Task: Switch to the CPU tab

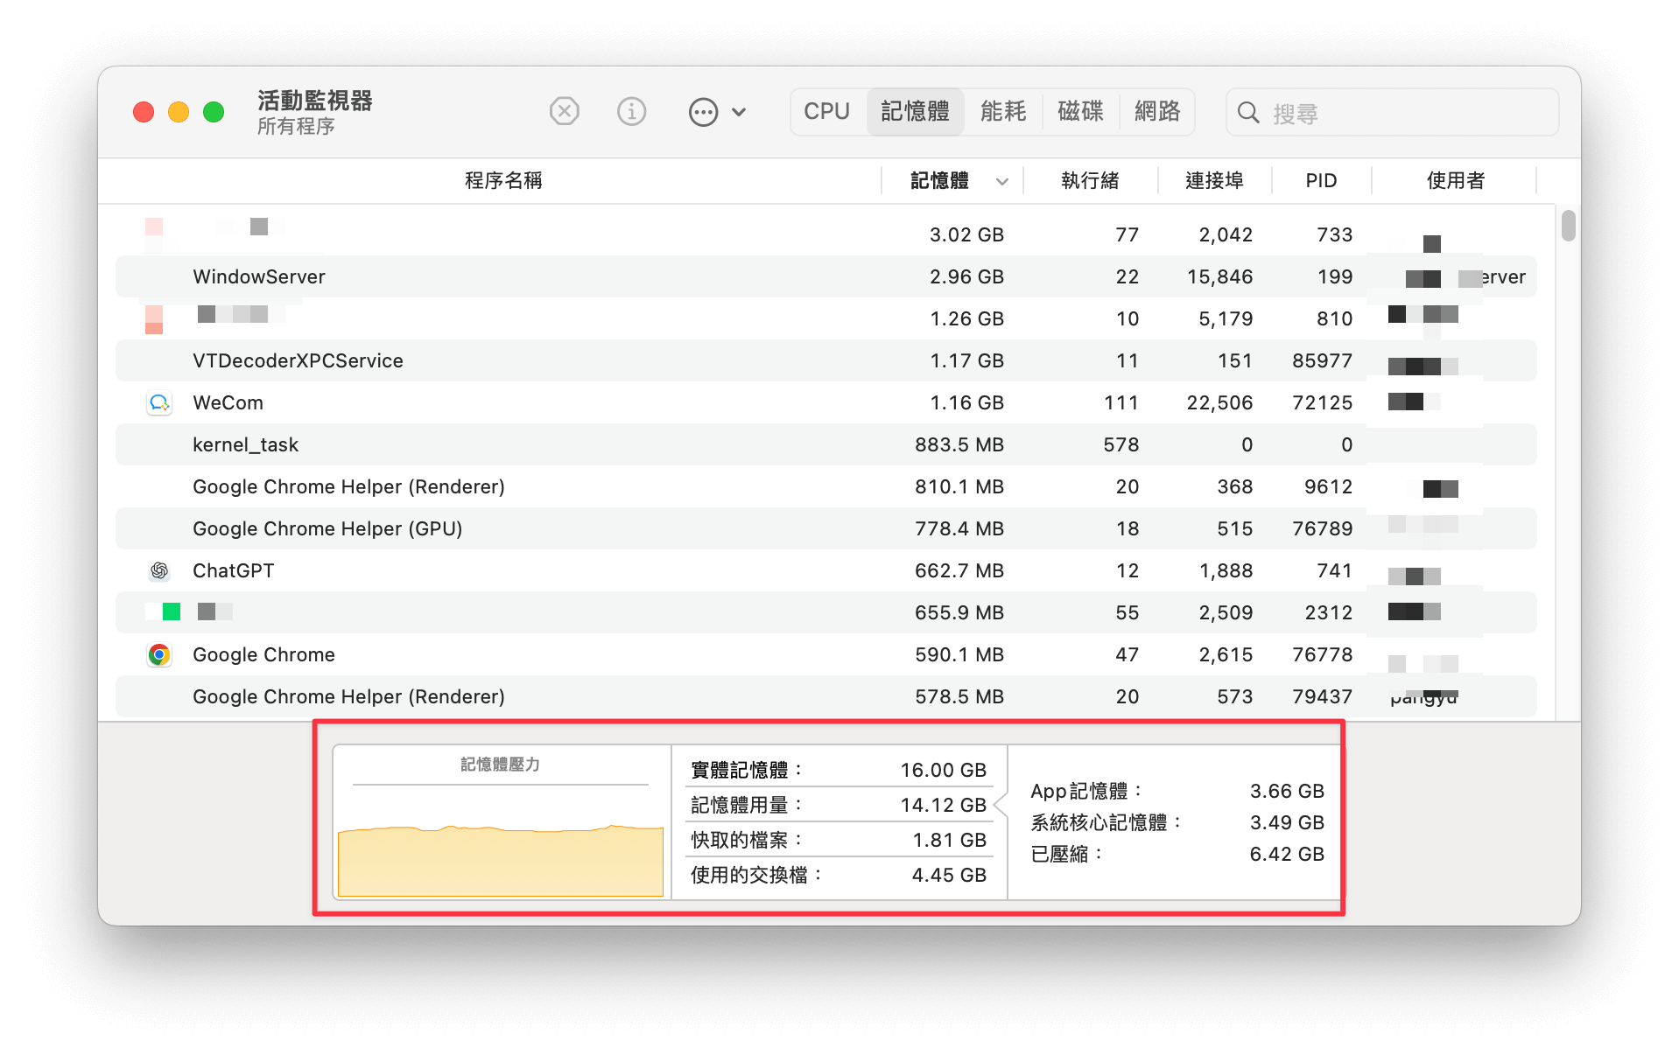Action: (x=826, y=111)
